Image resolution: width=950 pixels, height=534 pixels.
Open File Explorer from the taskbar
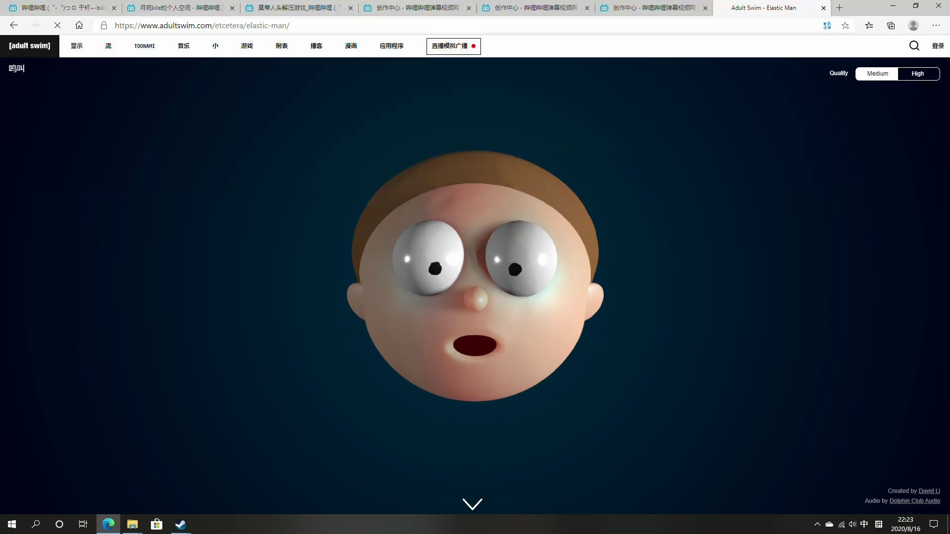[x=132, y=524]
